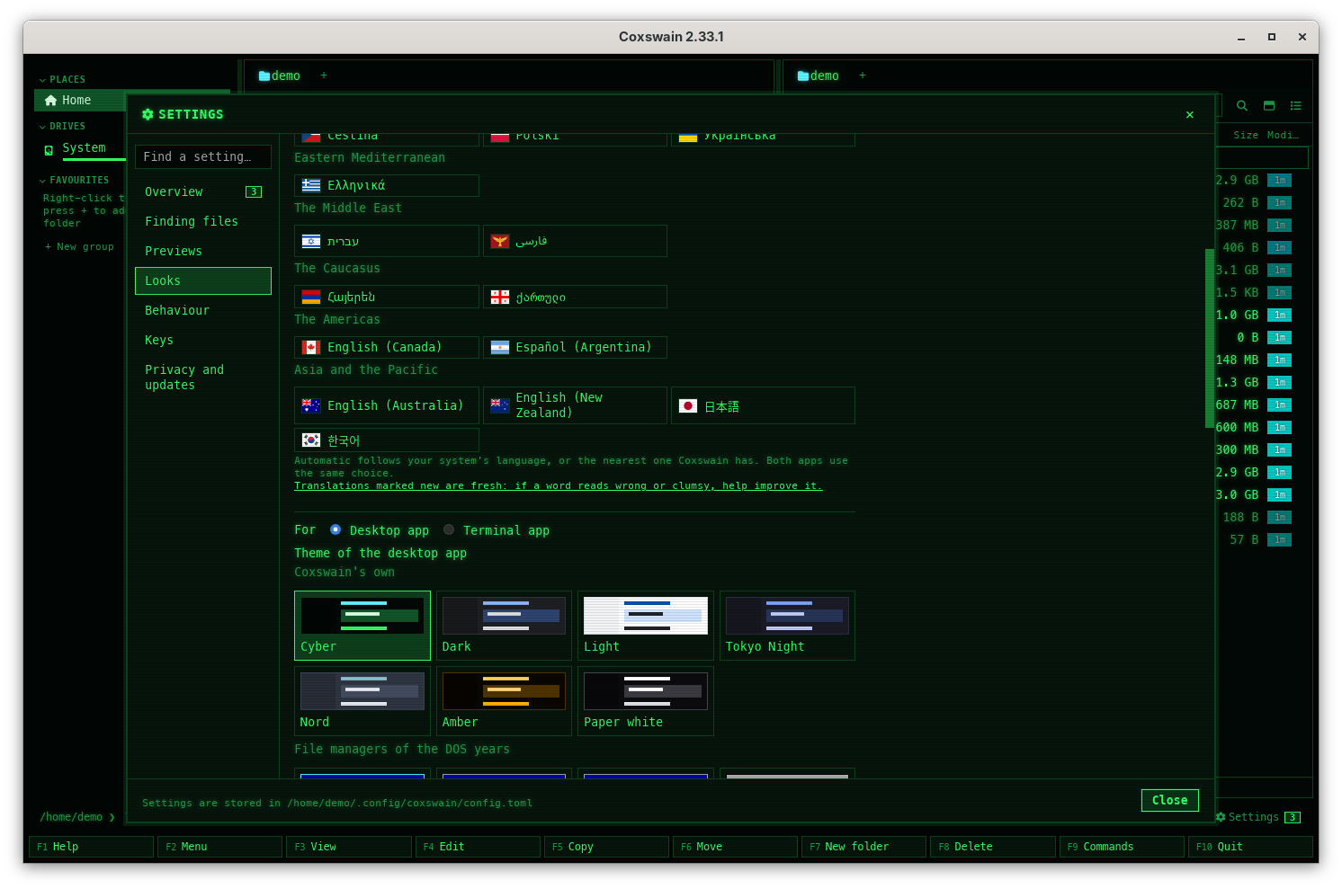Open the Overview settings section

click(x=203, y=192)
